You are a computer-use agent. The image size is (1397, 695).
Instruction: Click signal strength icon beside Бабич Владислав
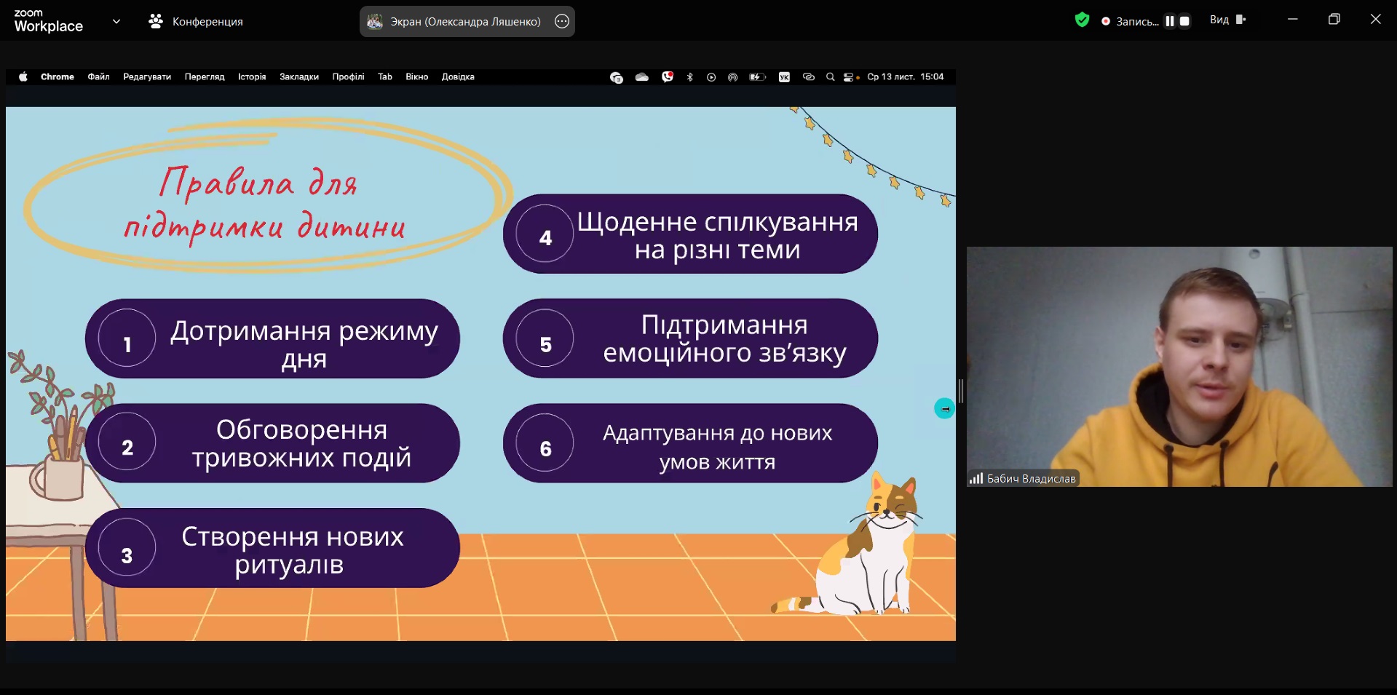coord(975,478)
